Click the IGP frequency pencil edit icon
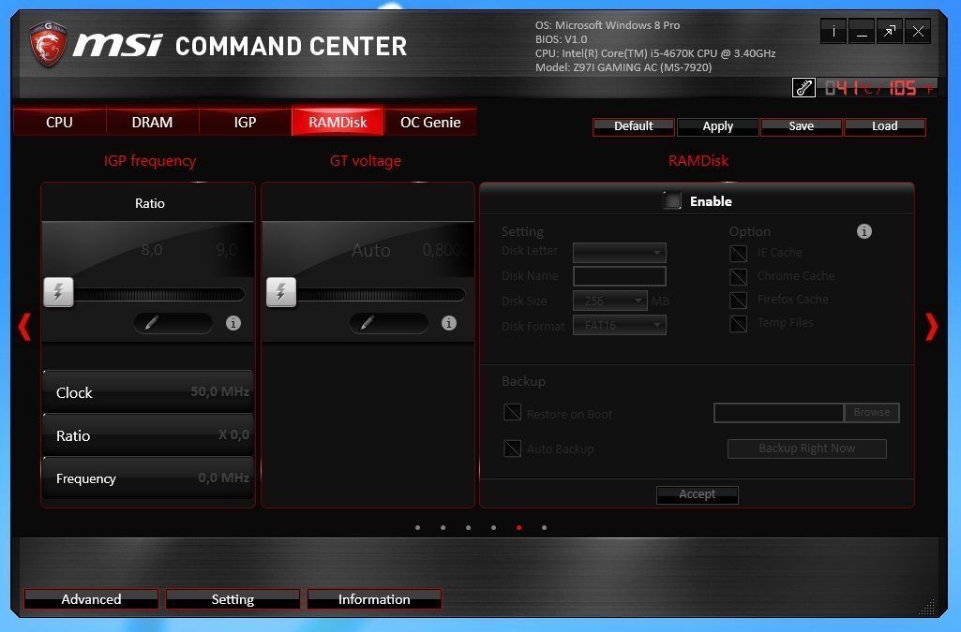961x632 pixels. [x=151, y=323]
